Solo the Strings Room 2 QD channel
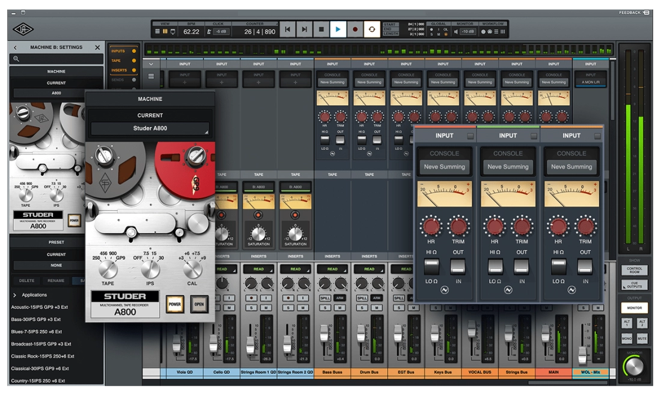661x396 pixels. 288,308
